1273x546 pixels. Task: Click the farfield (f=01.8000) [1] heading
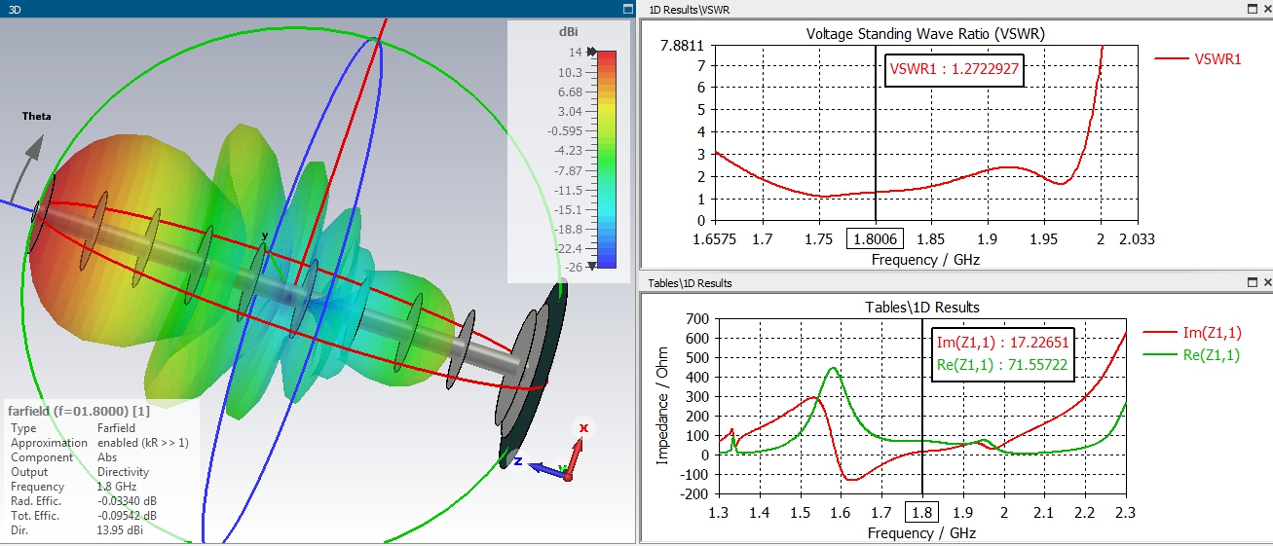pos(78,410)
